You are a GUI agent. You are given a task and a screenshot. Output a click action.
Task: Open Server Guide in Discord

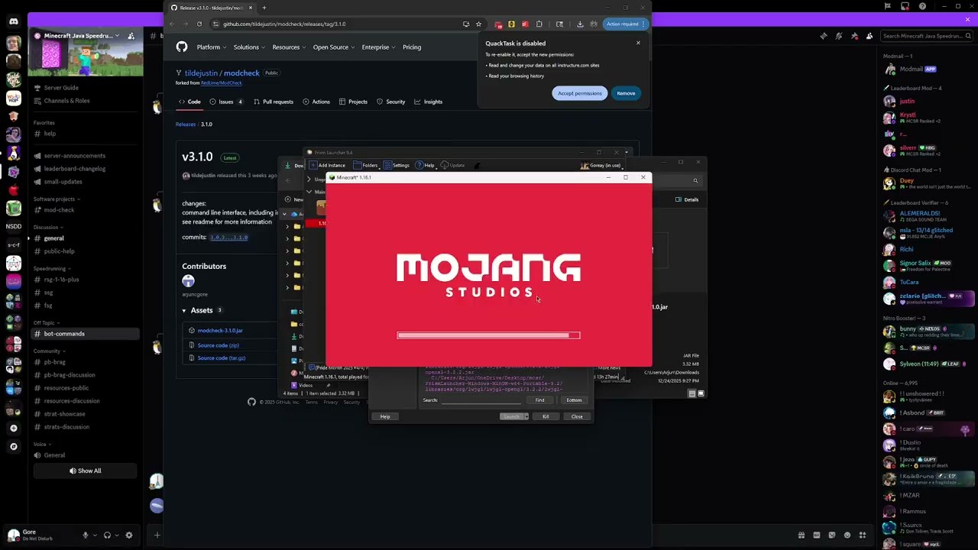61,88
